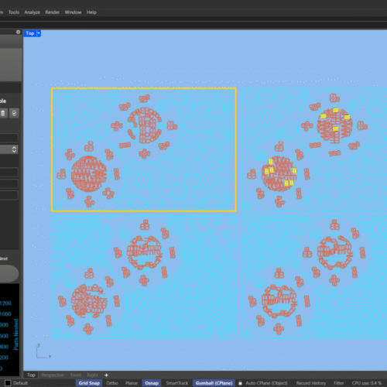Add a new viewport tab with plus icon
This screenshot has width=387, height=387.
click(106, 375)
